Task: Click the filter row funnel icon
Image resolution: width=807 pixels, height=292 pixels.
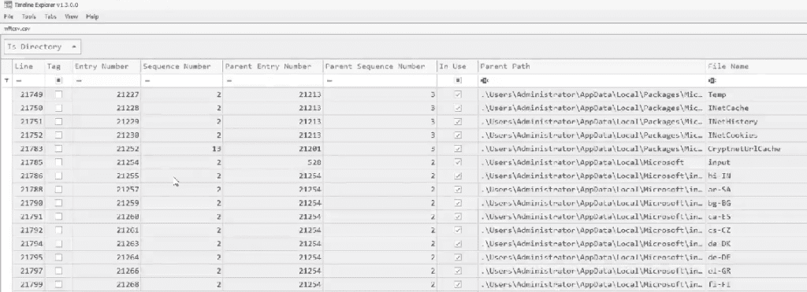Action: pos(6,81)
